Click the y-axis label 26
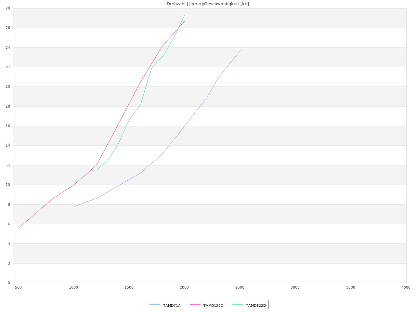Image resolution: width=416 pixels, height=312 pixels. click(x=8, y=28)
